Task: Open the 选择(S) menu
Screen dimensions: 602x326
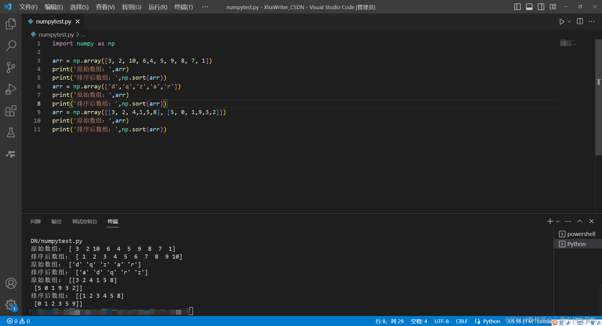Action: click(79, 7)
